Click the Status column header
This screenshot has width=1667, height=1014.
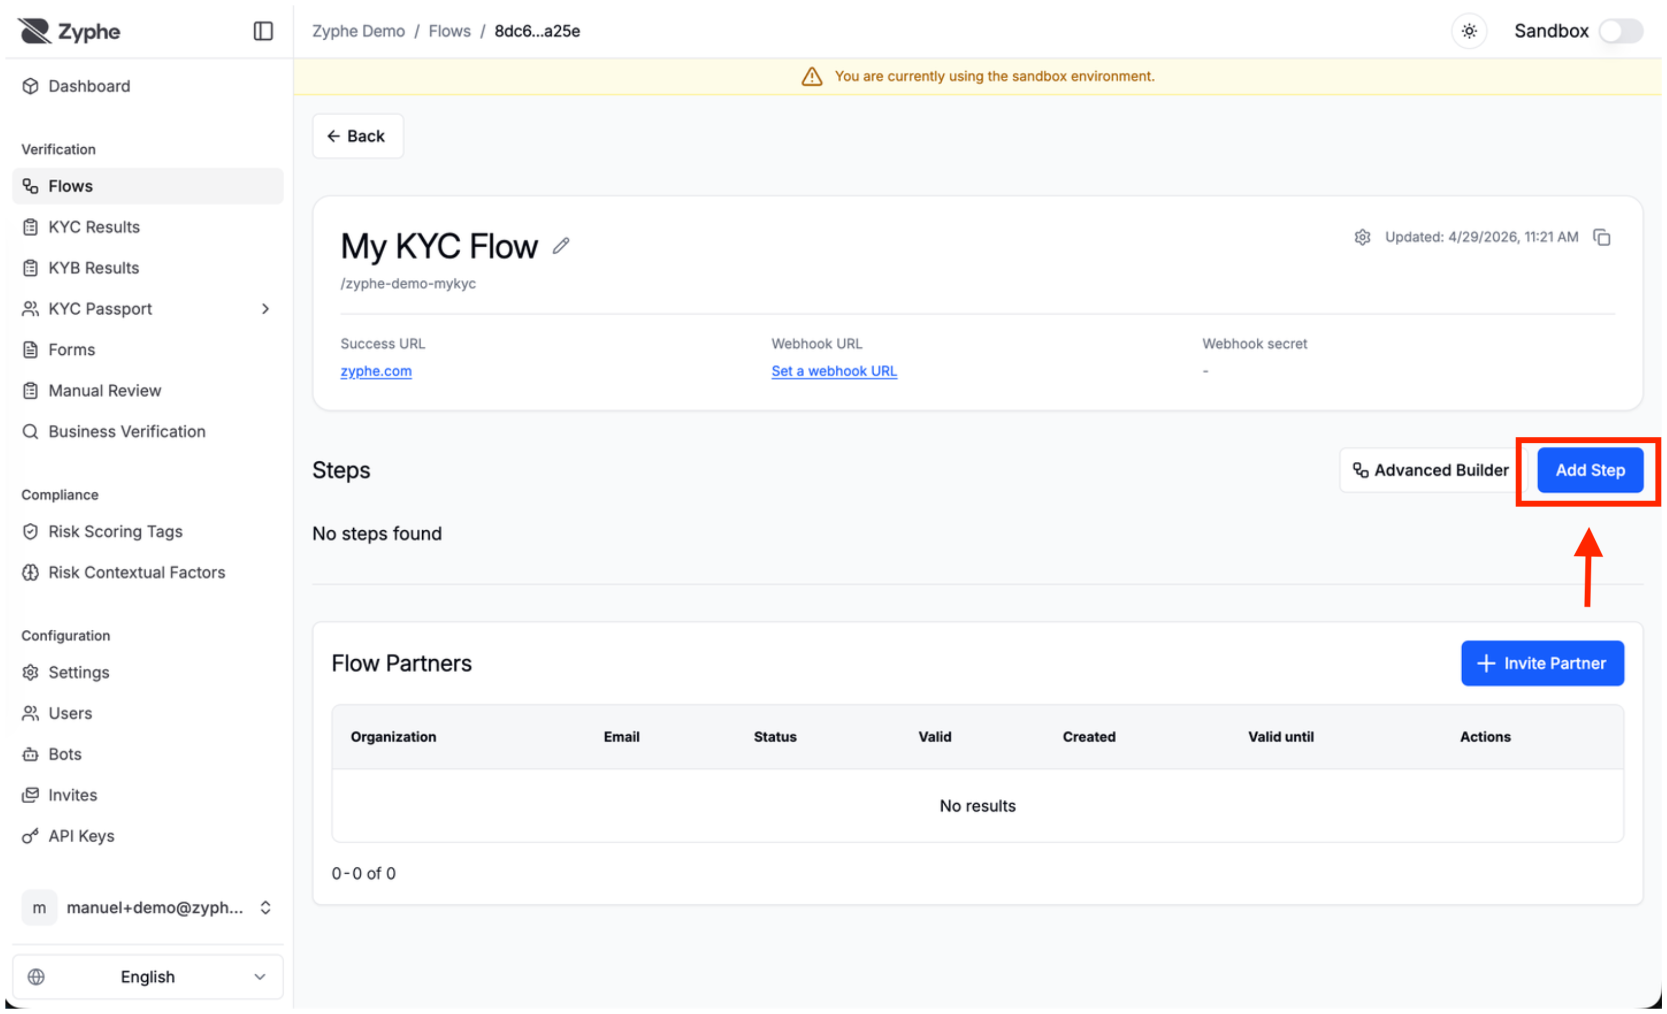775,737
